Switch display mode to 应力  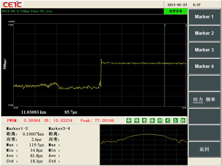pos(198,100)
